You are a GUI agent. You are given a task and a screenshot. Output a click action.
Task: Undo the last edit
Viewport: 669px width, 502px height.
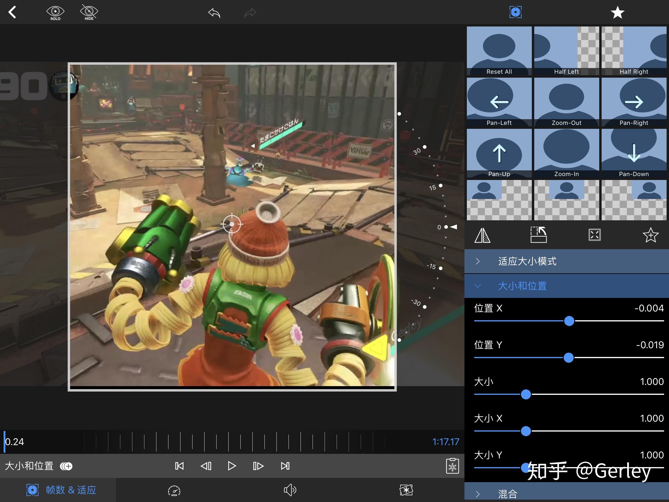(x=214, y=13)
